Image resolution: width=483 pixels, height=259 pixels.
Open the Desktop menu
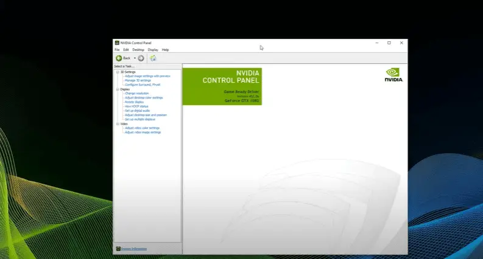pyautogui.click(x=138, y=50)
